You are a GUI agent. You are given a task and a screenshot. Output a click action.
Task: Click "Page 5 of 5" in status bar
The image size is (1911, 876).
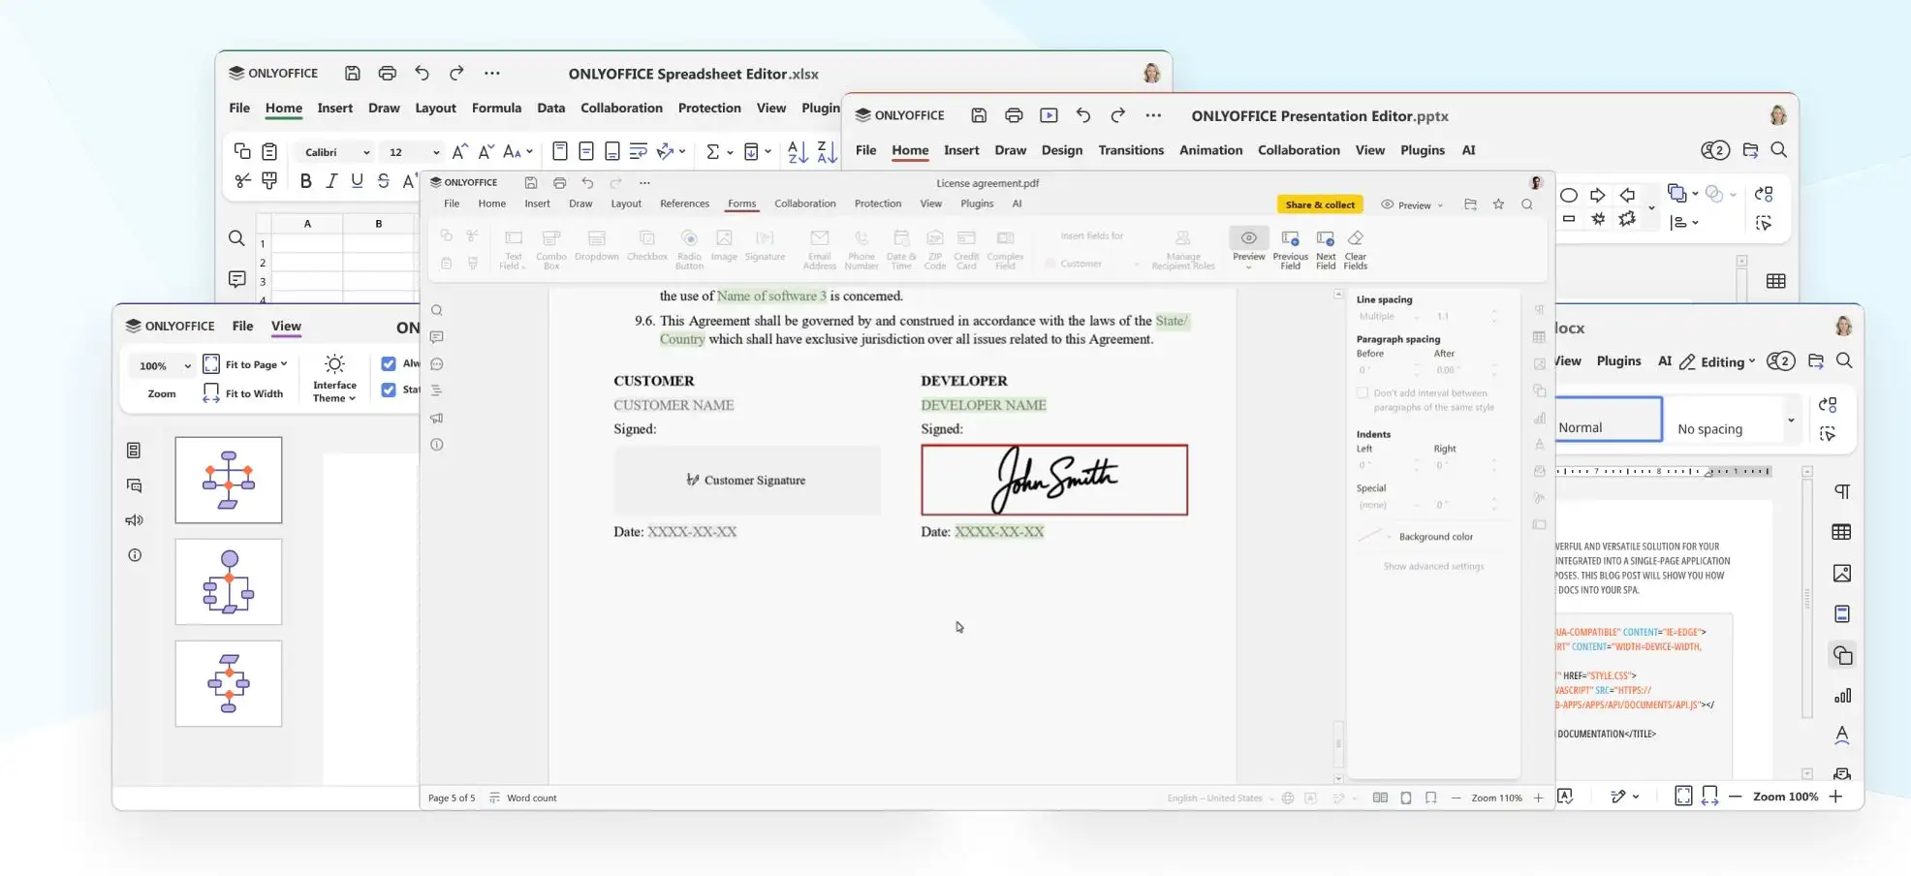coord(452,798)
